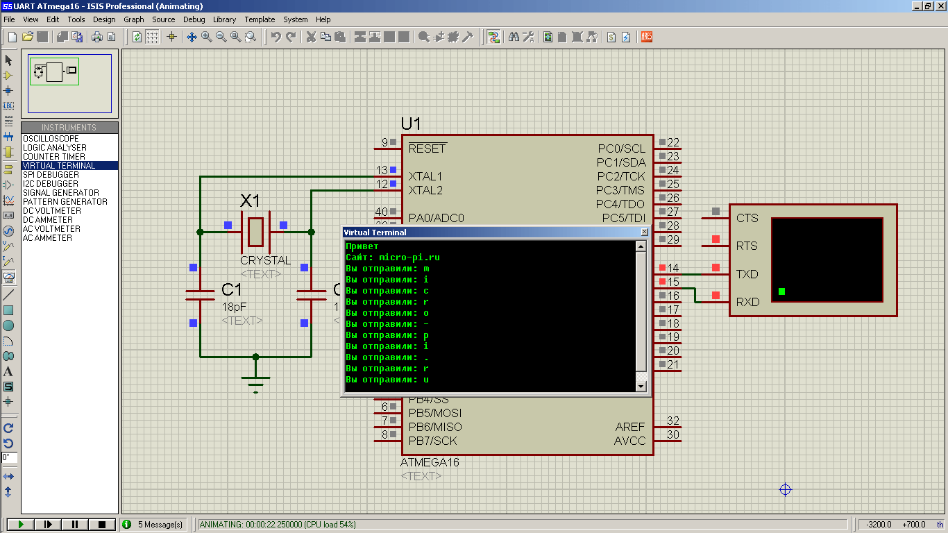Open an existing design file
This screenshot has height=533, width=948.
[28, 37]
